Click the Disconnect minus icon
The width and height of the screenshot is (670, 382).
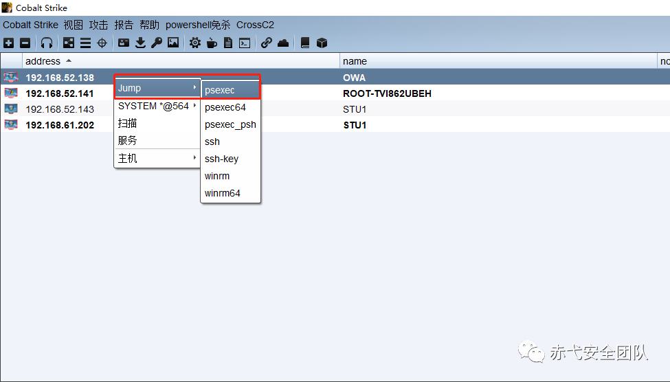[25, 43]
